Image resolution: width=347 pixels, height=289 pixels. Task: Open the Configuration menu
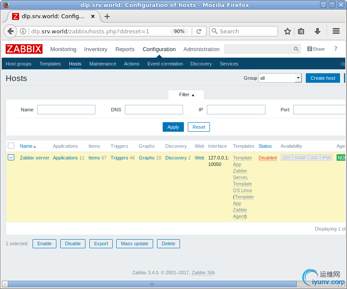pos(159,49)
